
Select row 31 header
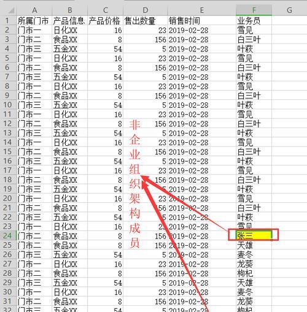(x=8, y=302)
